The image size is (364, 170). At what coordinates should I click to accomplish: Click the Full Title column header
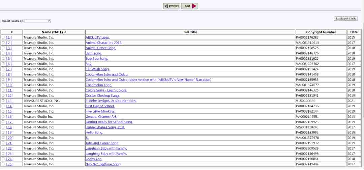pyautogui.click(x=190, y=32)
